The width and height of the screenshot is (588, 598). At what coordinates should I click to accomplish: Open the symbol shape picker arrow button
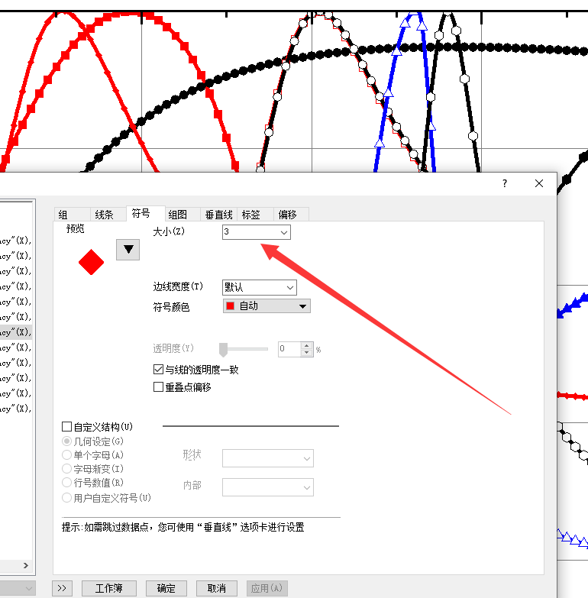(x=128, y=250)
